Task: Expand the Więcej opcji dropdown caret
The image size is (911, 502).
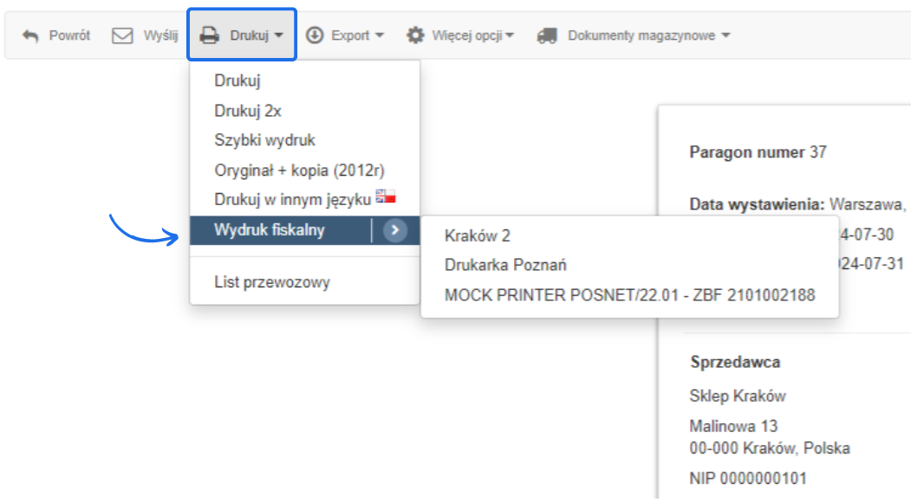Action: 510,36
